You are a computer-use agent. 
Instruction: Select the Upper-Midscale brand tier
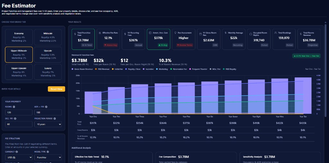point(19,55)
